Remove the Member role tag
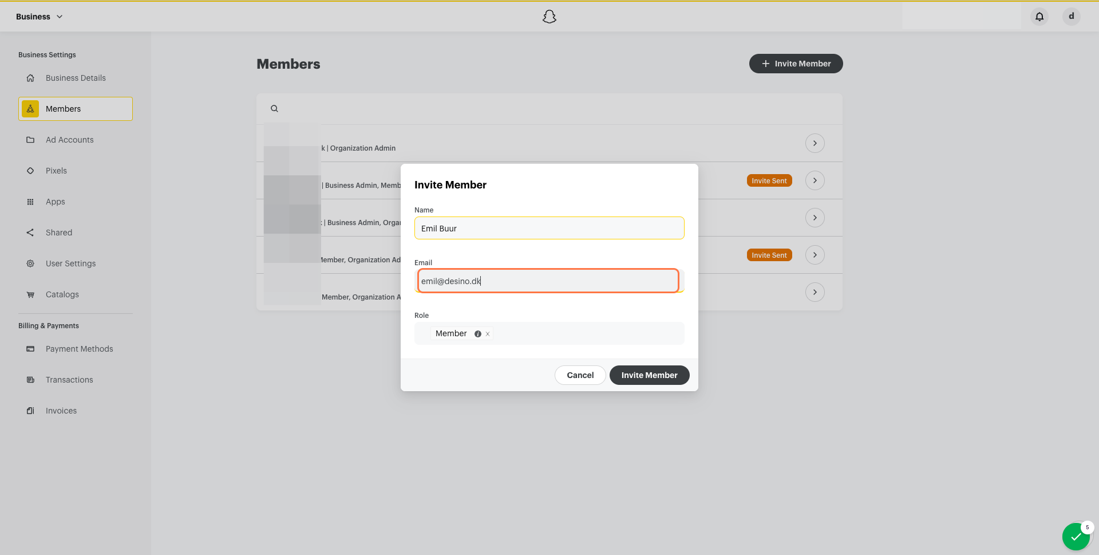 488,334
